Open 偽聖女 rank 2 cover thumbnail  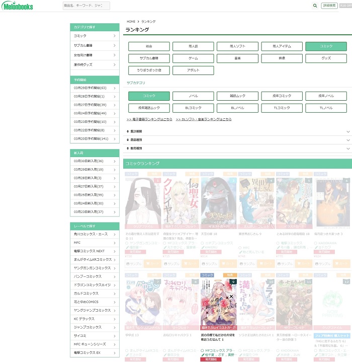181,203
